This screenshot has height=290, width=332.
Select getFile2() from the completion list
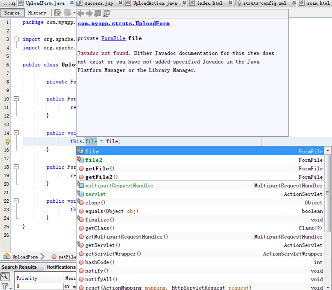coord(101,177)
